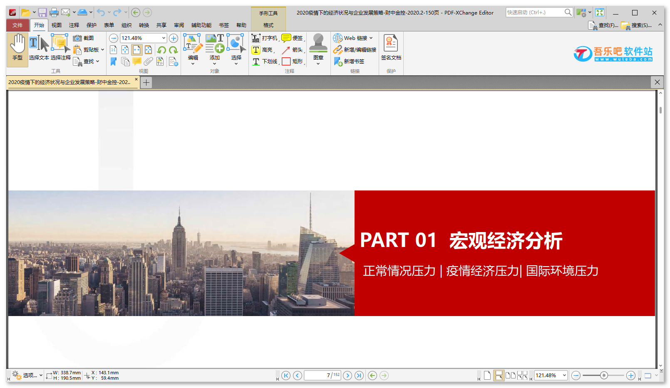Zoom in with the ribbon plus button
This screenshot has width=670, height=388.
(174, 38)
